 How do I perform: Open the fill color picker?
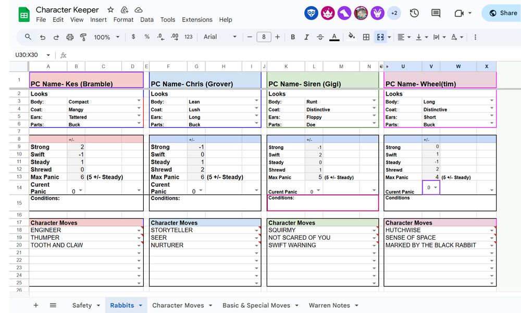point(351,37)
